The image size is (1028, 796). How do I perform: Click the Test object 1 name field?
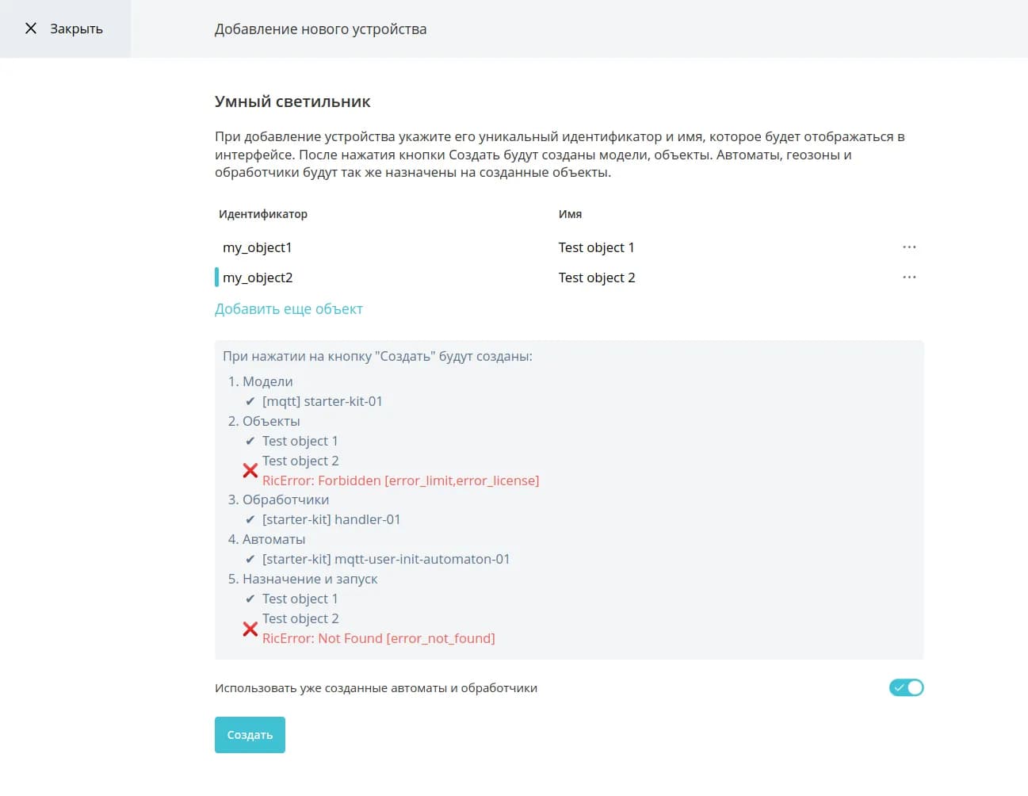point(596,247)
